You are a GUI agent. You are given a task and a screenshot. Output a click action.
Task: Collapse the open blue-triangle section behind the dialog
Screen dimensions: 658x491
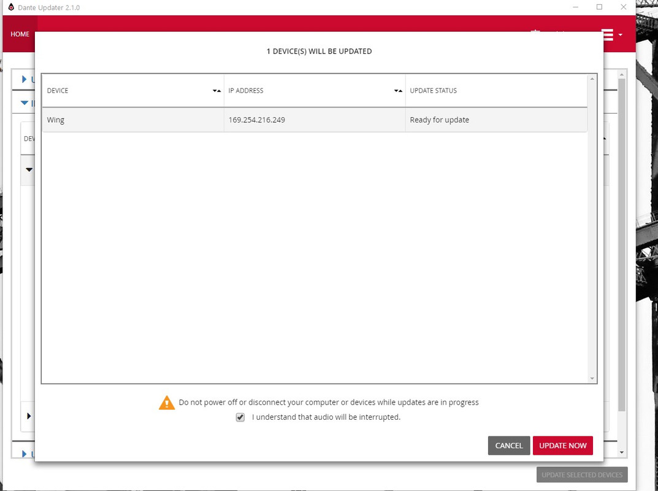click(25, 103)
